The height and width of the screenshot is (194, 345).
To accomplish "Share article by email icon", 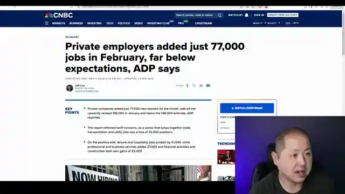I will pyautogui.click(x=208, y=86).
